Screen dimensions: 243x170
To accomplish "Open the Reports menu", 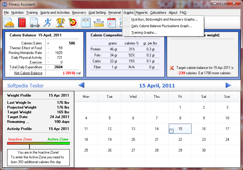I will coord(142,13).
